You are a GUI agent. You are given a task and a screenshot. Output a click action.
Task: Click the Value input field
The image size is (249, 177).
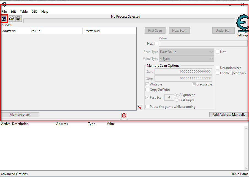[x=203, y=44]
